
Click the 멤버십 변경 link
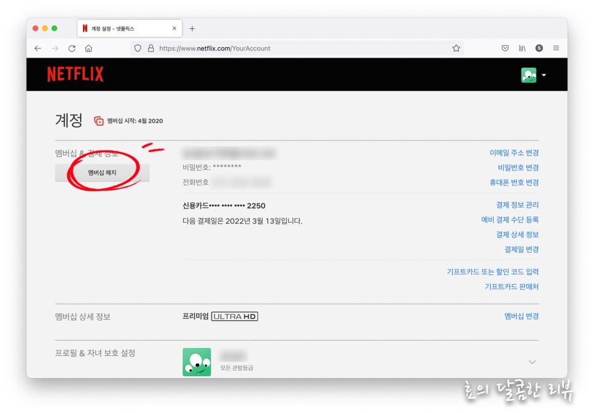521,316
